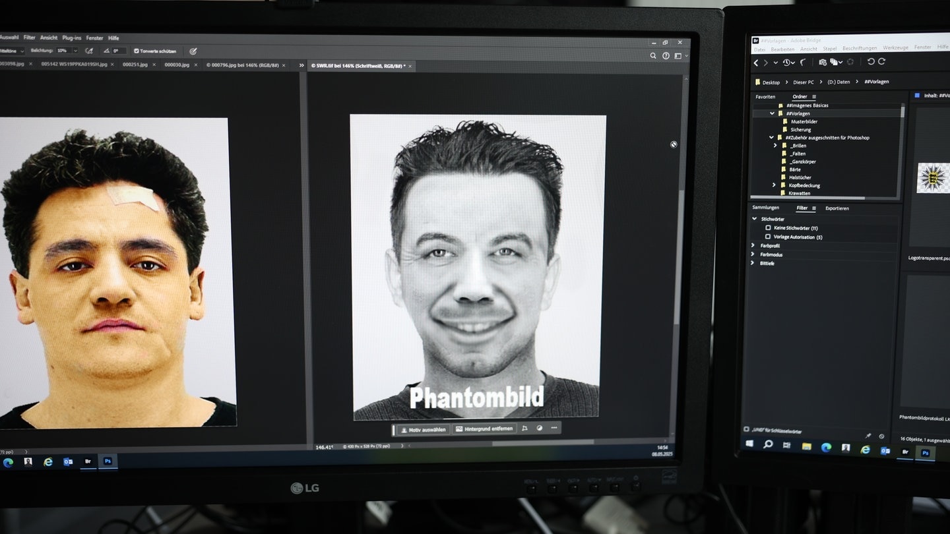Collapse the Stichwörter filter section
The image size is (950, 534).
[x=755, y=219]
